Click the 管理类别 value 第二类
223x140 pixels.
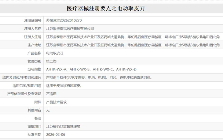(x=51, y=61)
